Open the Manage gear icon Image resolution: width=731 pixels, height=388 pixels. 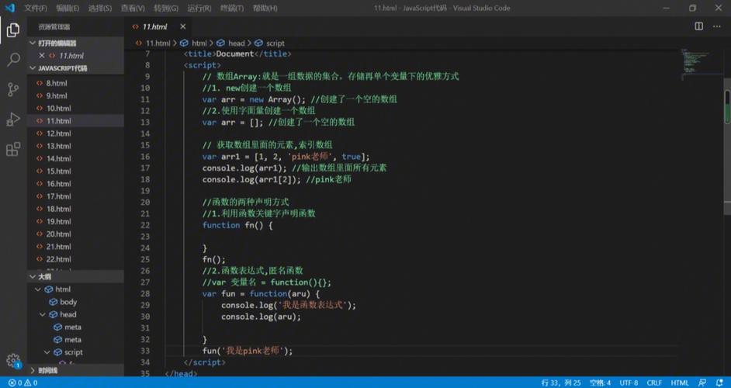coord(13,361)
